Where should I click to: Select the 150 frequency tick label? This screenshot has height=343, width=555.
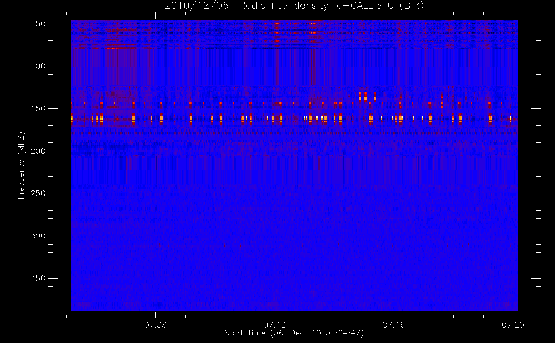38,109
